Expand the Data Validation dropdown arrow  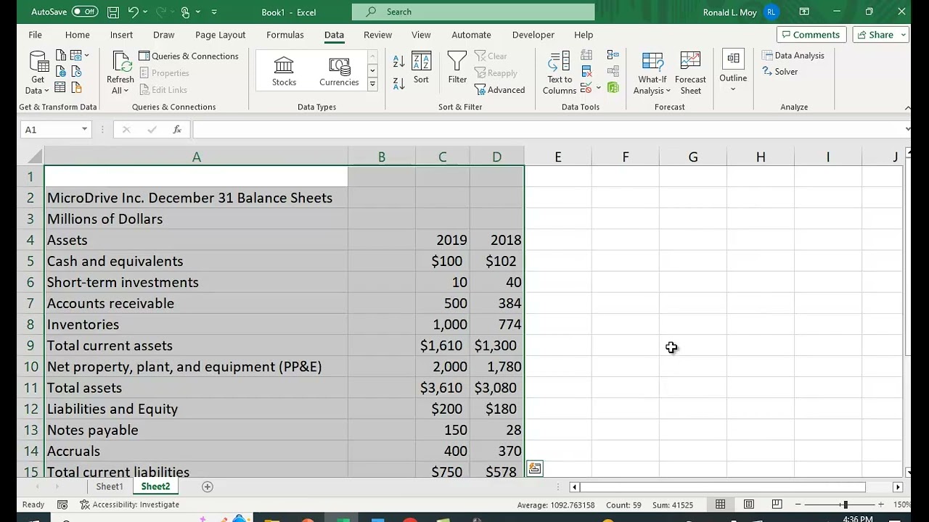[x=599, y=88]
